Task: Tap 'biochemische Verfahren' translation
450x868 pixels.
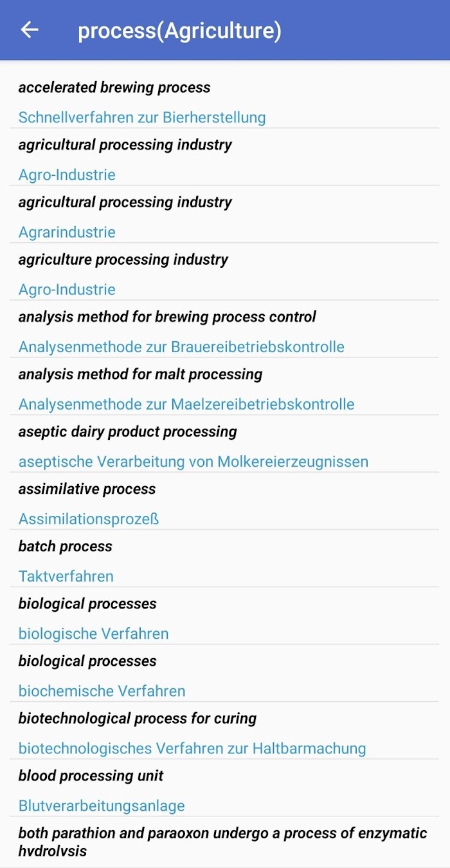Action: [x=102, y=691]
